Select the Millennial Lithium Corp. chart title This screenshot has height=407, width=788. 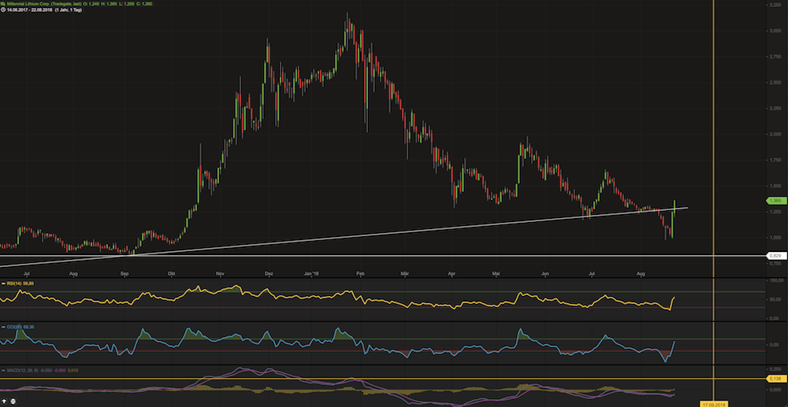coord(39,4)
